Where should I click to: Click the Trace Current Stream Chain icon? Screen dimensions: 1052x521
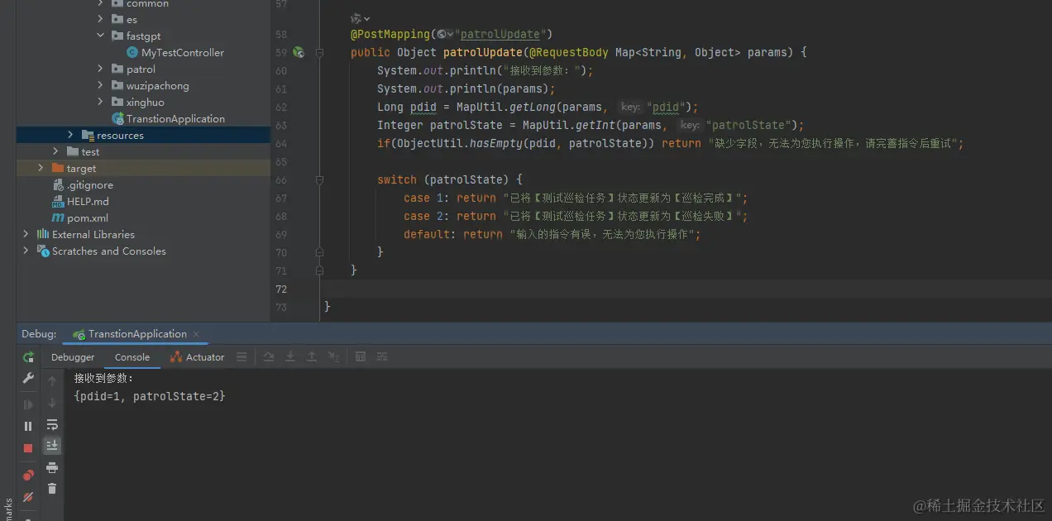pos(382,357)
